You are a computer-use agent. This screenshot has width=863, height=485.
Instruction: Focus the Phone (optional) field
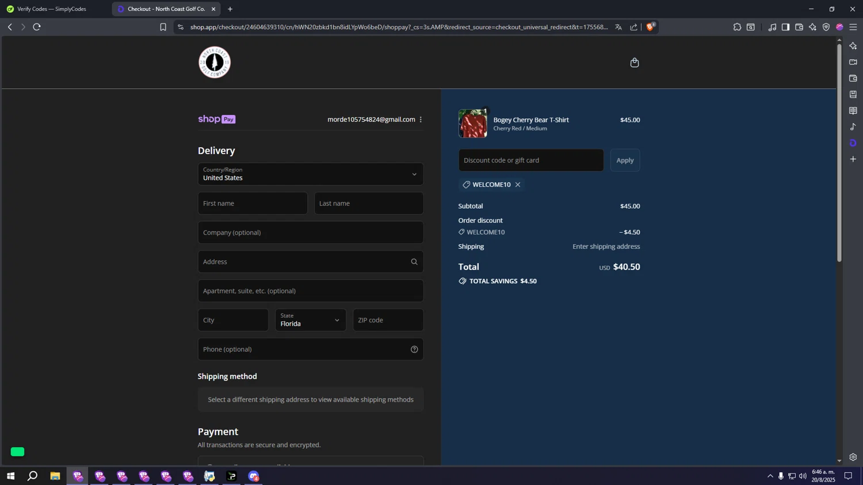(x=311, y=349)
